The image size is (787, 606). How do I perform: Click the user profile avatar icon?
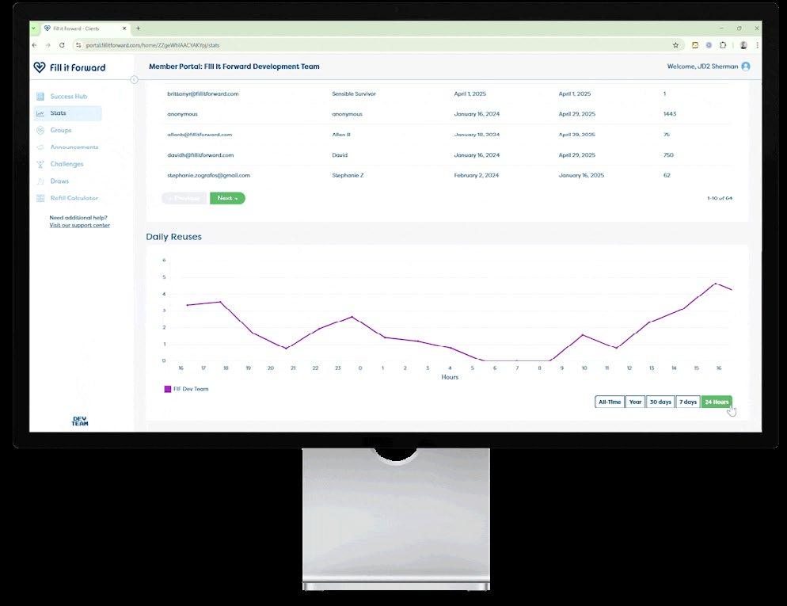point(746,67)
